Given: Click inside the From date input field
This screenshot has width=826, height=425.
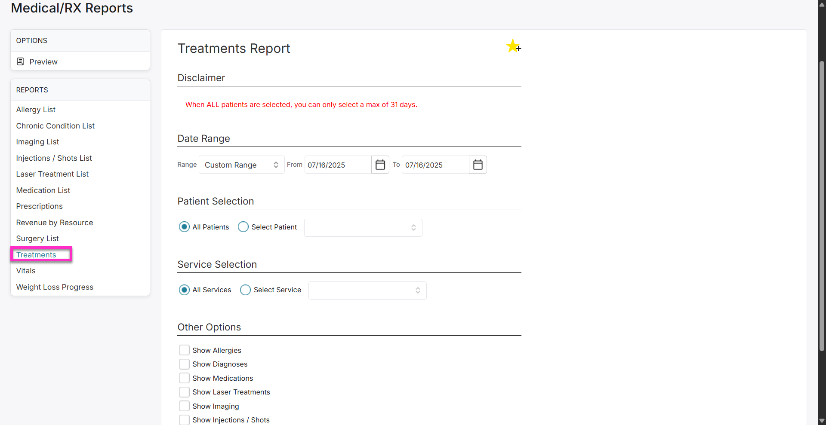Looking at the screenshot, I should click(x=338, y=165).
